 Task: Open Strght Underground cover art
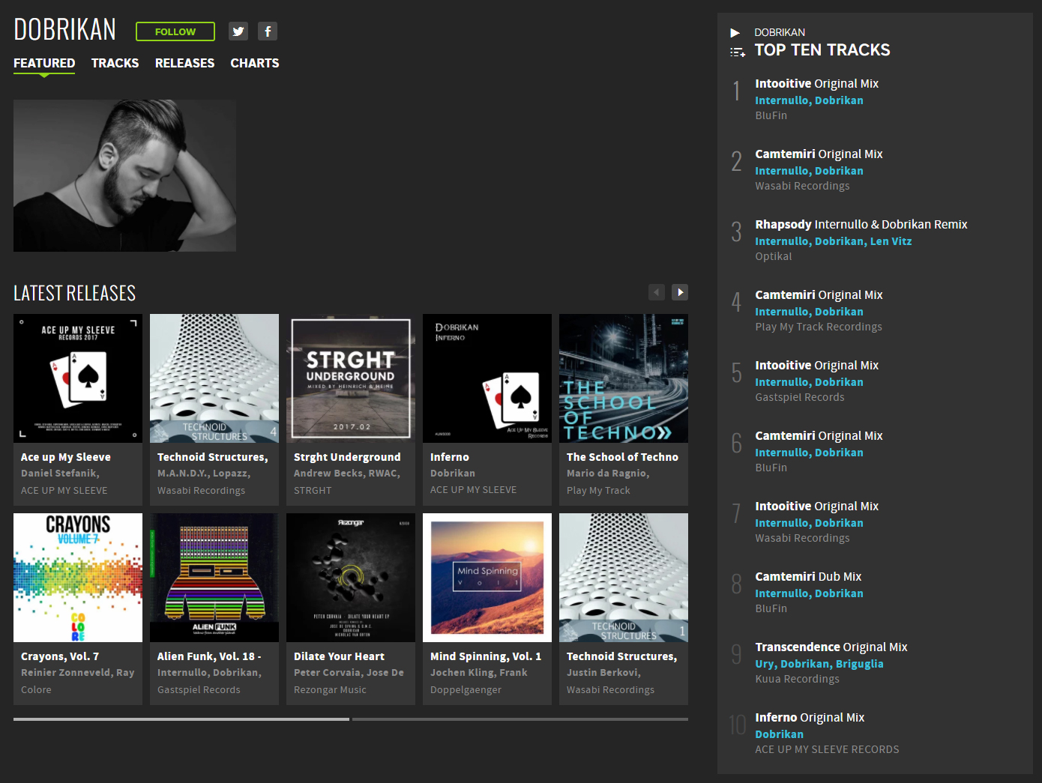[x=351, y=378]
